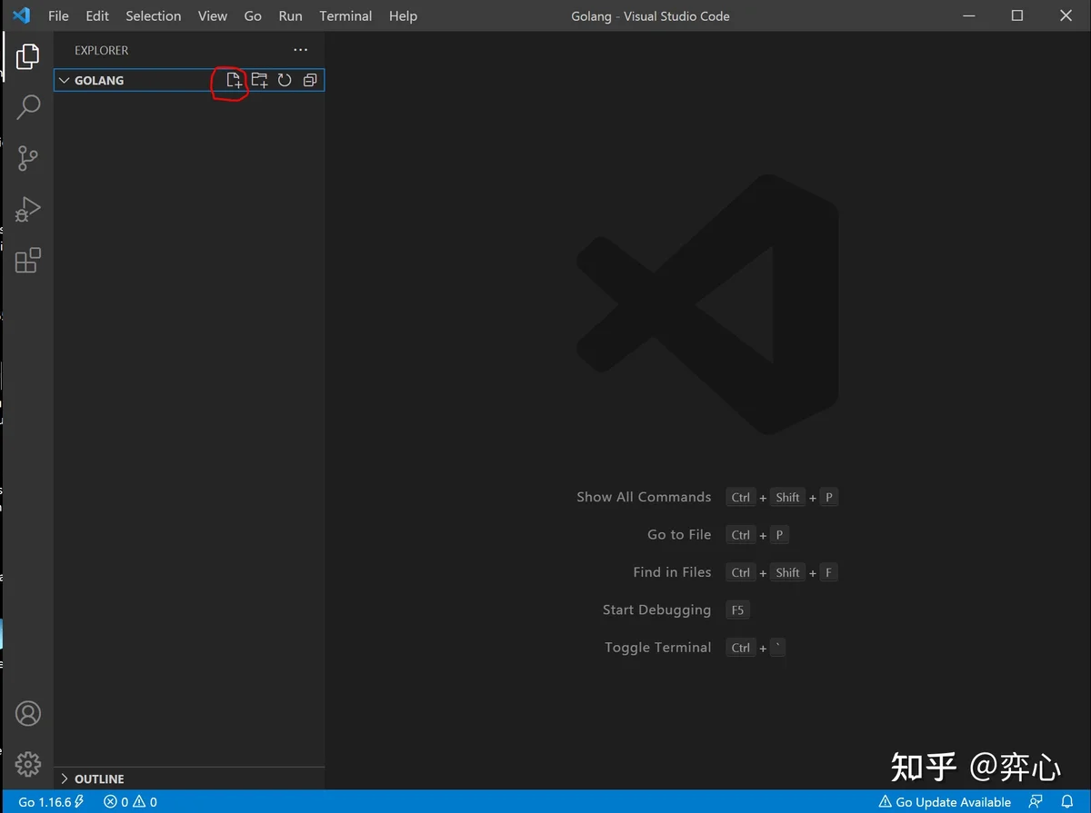
Task: Expand the OUTLINE section
Action: point(64,778)
